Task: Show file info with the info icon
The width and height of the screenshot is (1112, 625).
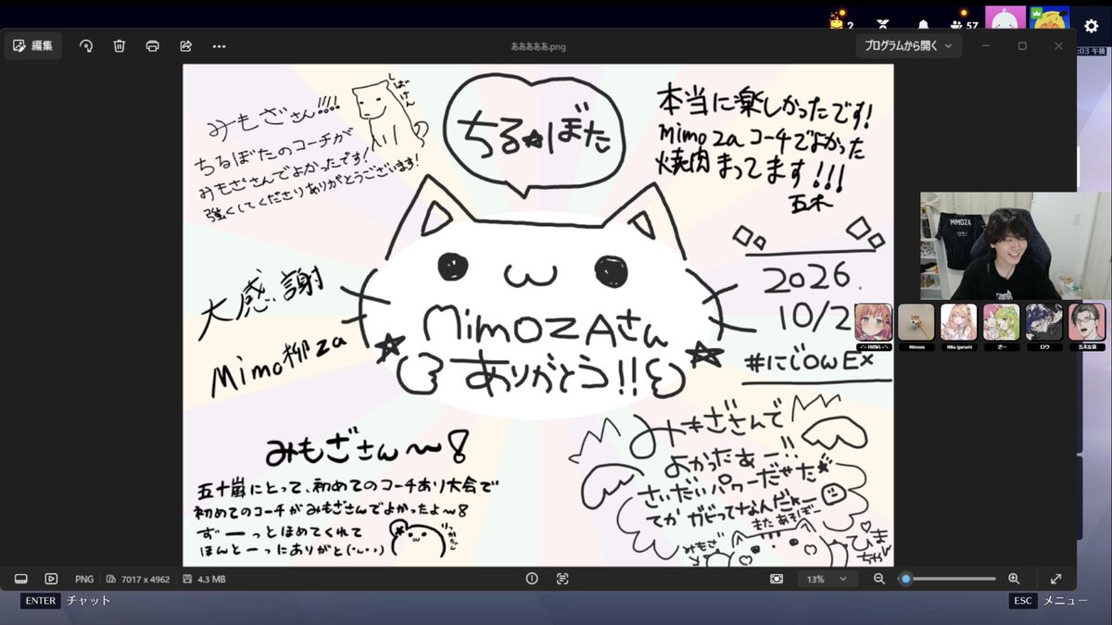Action: [x=532, y=579]
